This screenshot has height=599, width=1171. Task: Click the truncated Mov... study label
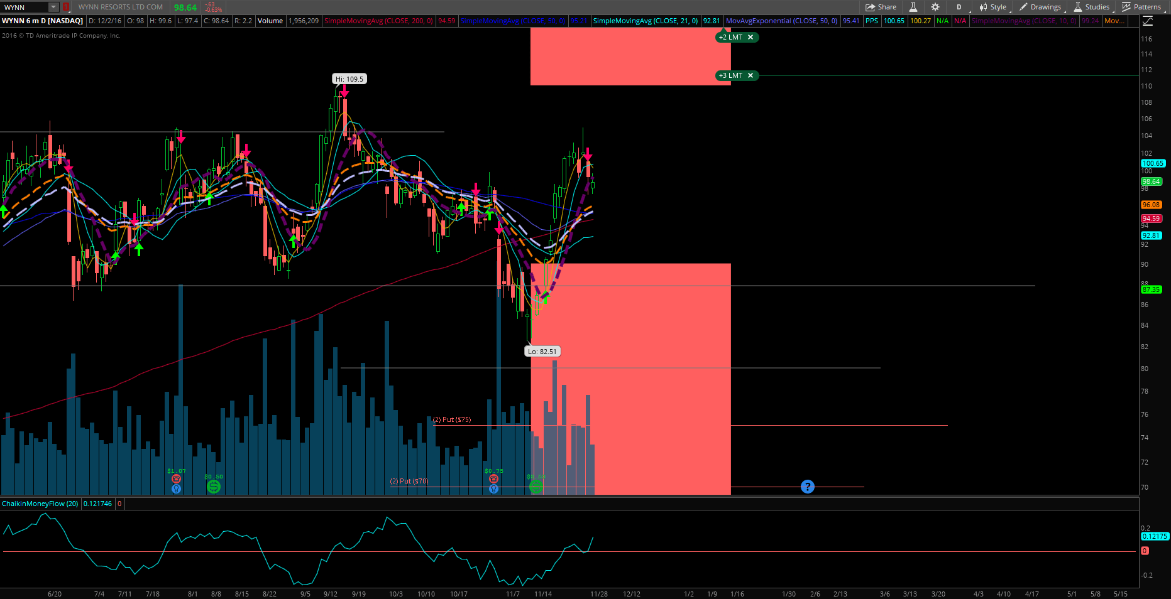pyautogui.click(x=1114, y=21)
